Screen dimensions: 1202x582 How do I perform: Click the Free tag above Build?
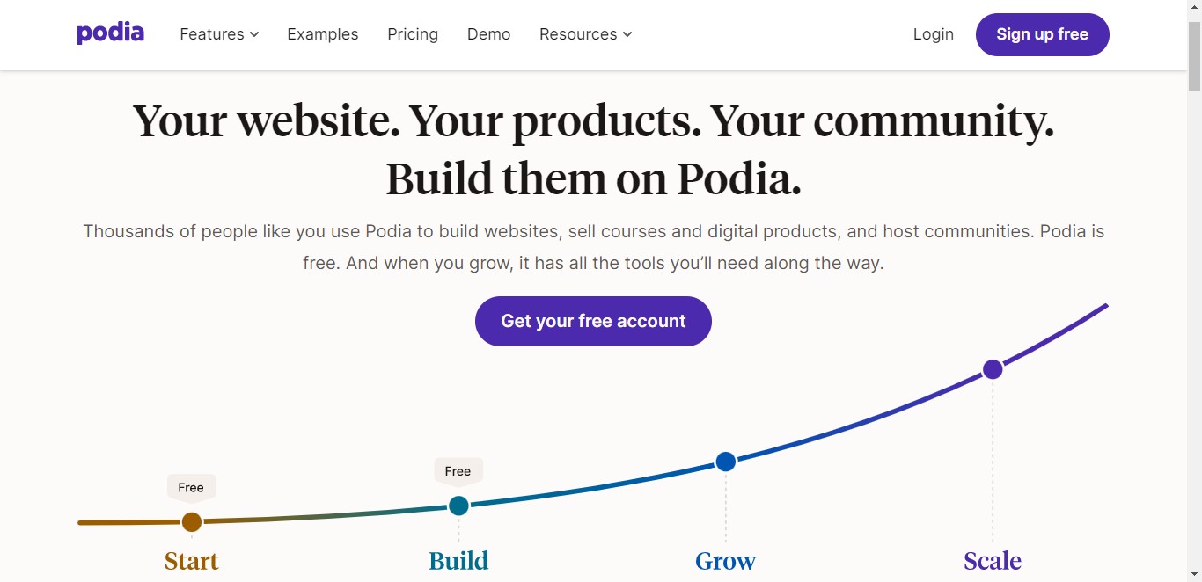(458, 471)
